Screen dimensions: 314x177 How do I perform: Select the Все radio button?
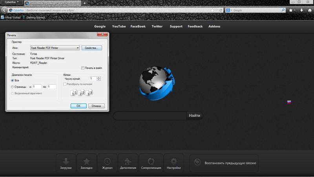coord(13,80)
